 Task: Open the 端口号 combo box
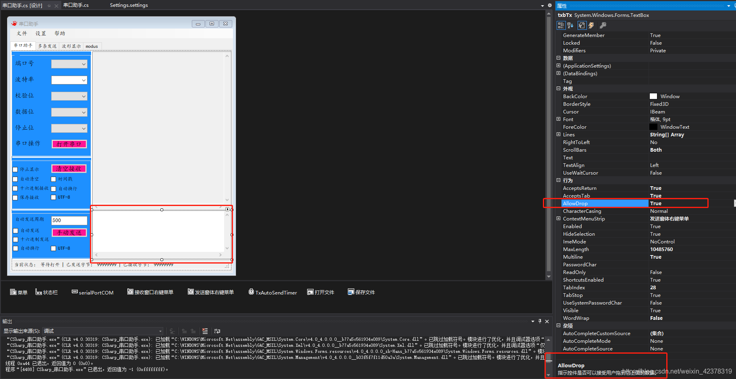pyautogui.click(x=69, y=64)
